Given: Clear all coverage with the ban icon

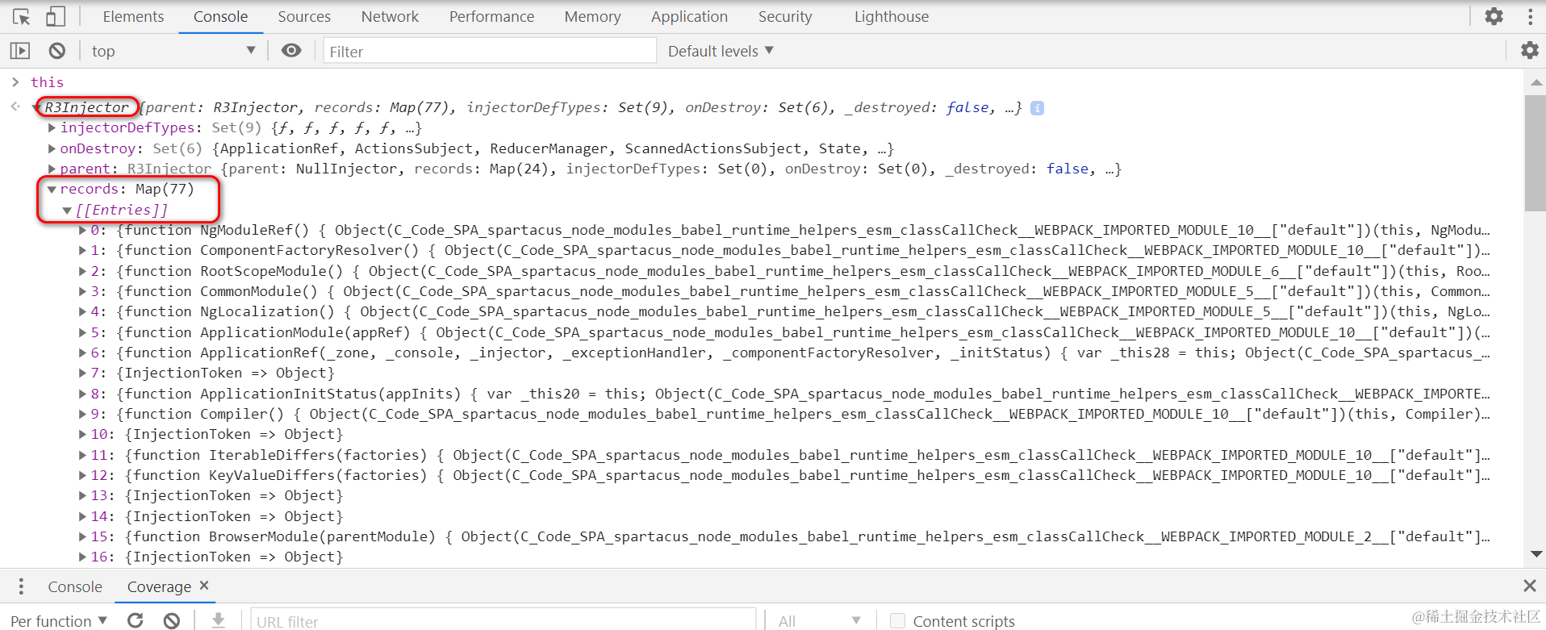Looking at the screenshot, I should point(172,620).
